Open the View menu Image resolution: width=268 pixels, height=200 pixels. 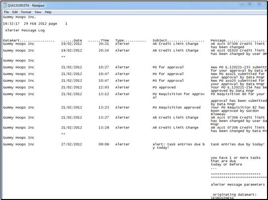click(38, 12)
